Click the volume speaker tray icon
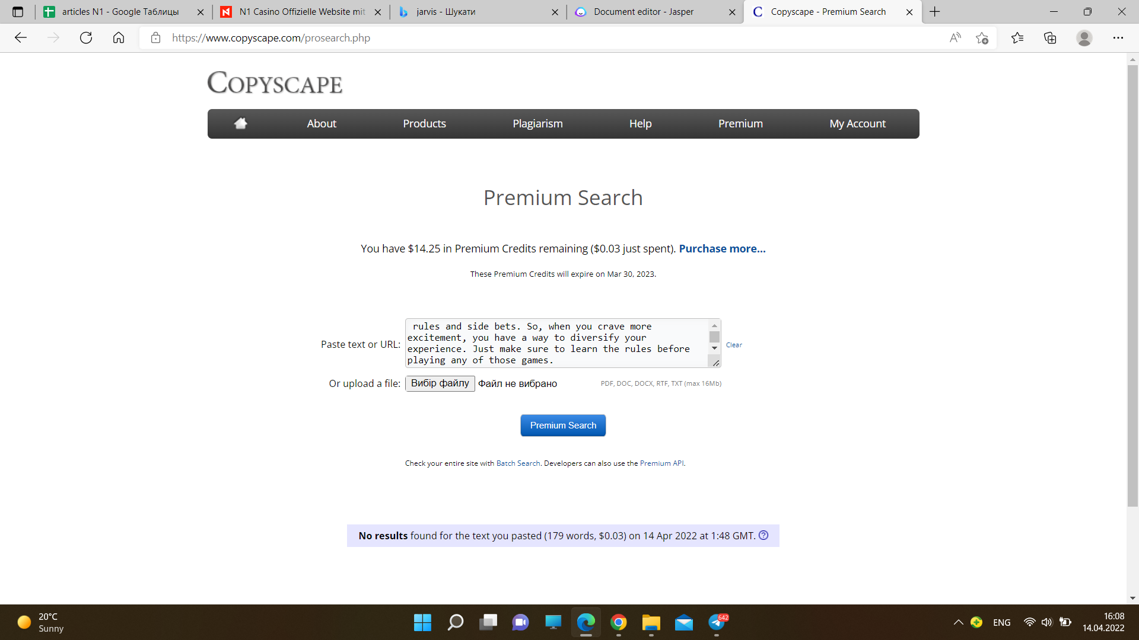This screenshot has width=1139, height=640. pyautogui.click(x=1047, y=622)
